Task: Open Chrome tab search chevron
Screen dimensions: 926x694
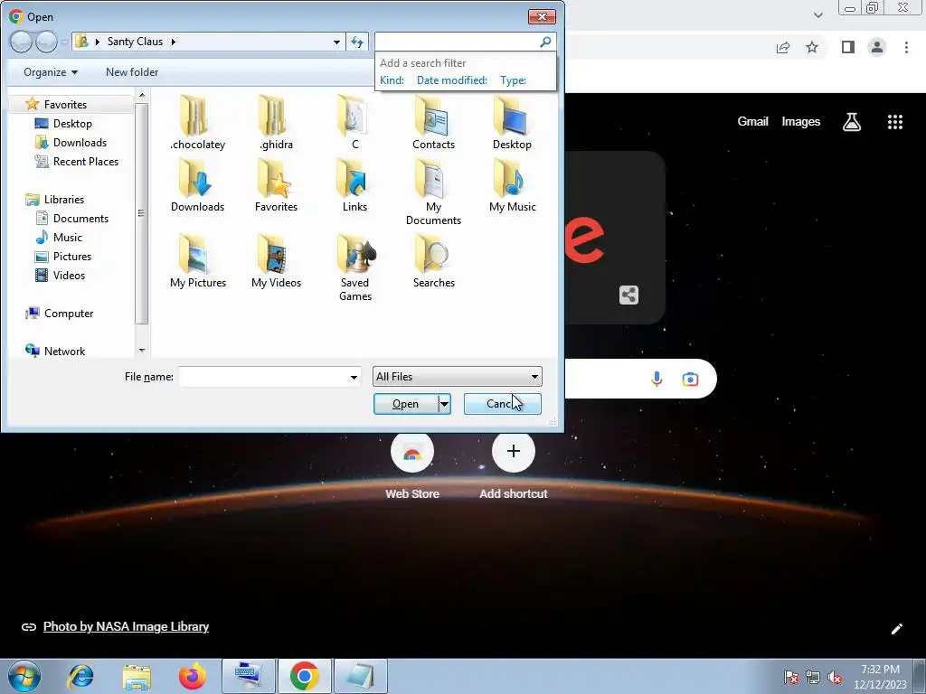Action: click(817, 15)
